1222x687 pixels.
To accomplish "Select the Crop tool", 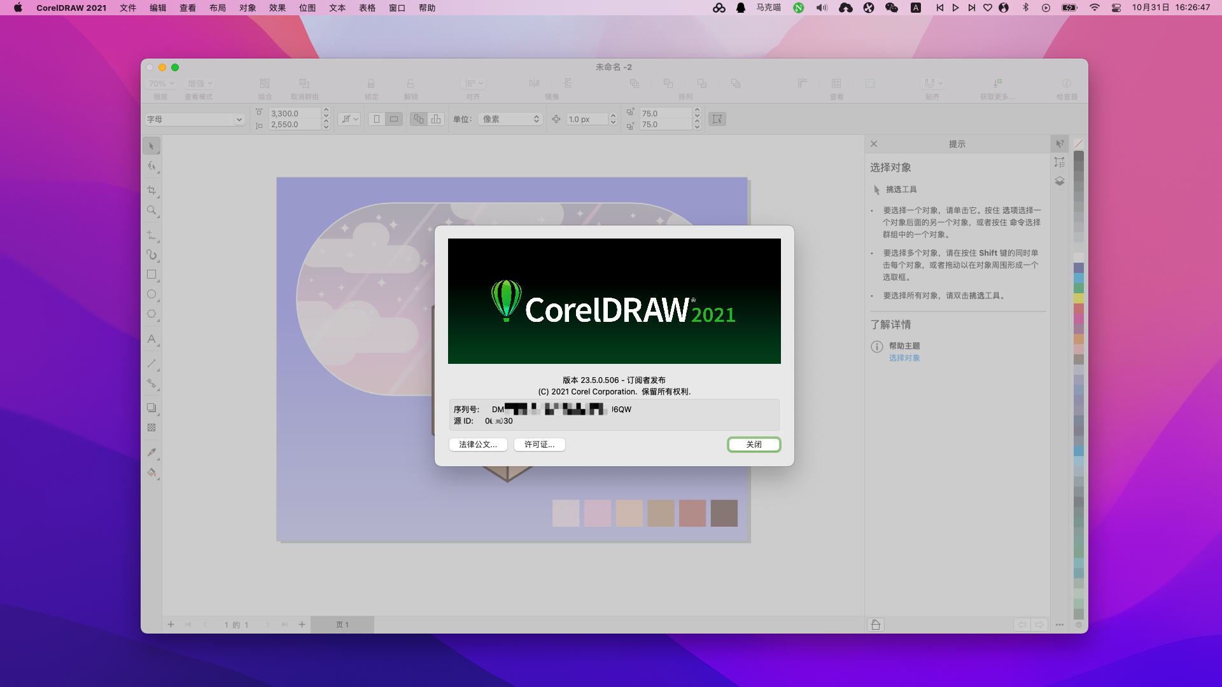I will click(151, 190).
